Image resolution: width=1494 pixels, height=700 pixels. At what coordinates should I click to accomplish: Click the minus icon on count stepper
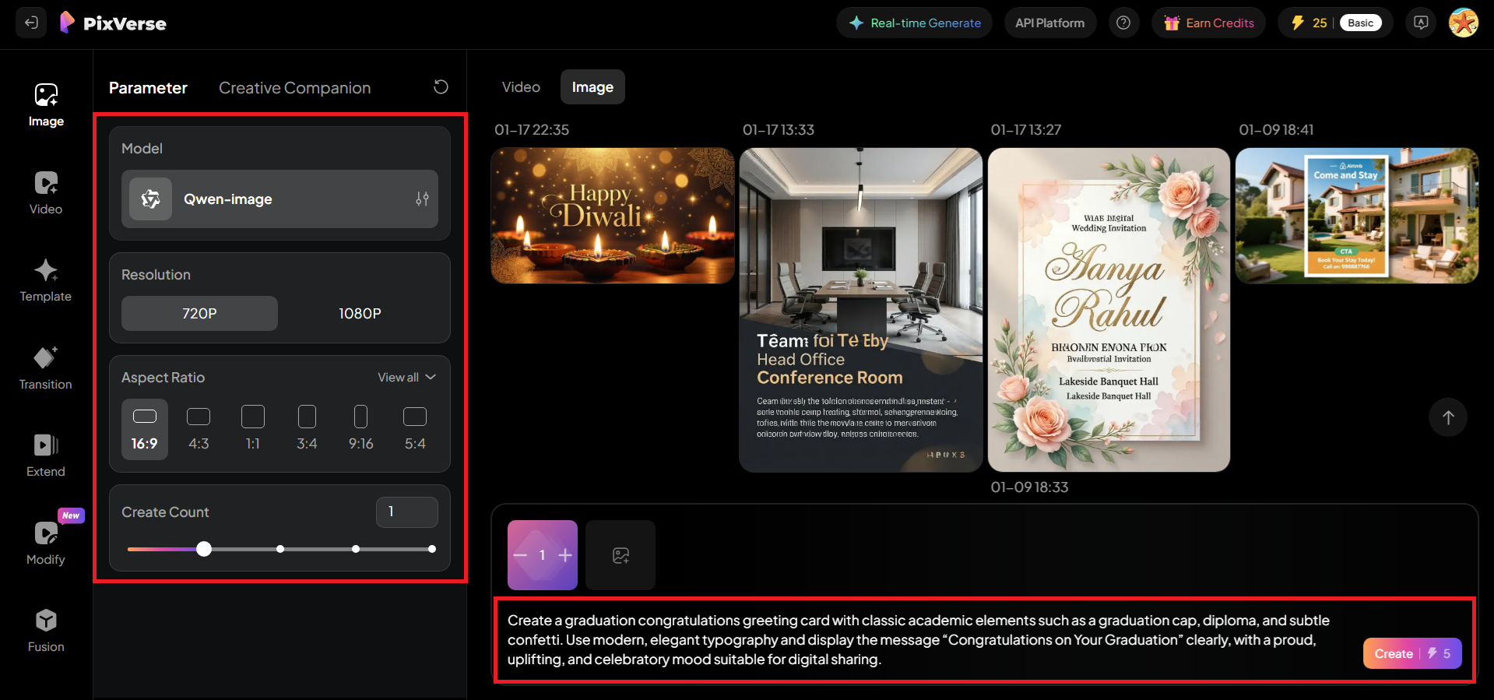(521, 555)
